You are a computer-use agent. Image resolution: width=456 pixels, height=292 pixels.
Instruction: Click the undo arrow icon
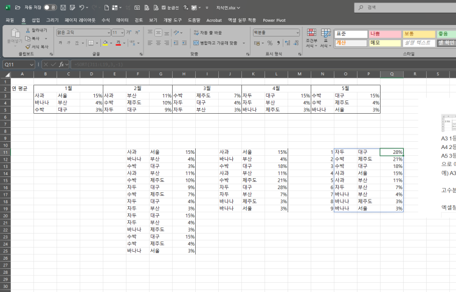[81, 8]
